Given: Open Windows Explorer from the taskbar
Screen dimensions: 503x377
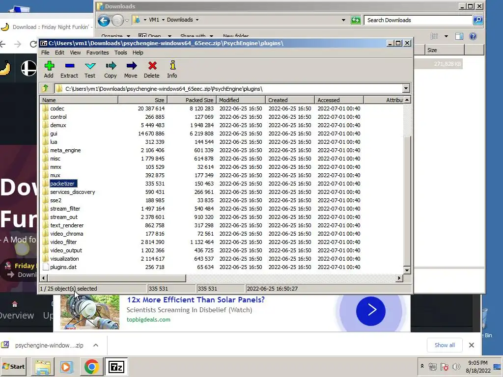Looking at the screenshot, I should tap(43, 367).
